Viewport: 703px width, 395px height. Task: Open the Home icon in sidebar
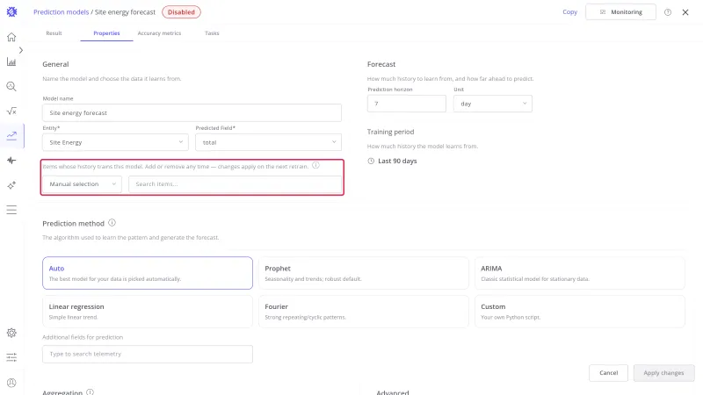click(11, 37)
